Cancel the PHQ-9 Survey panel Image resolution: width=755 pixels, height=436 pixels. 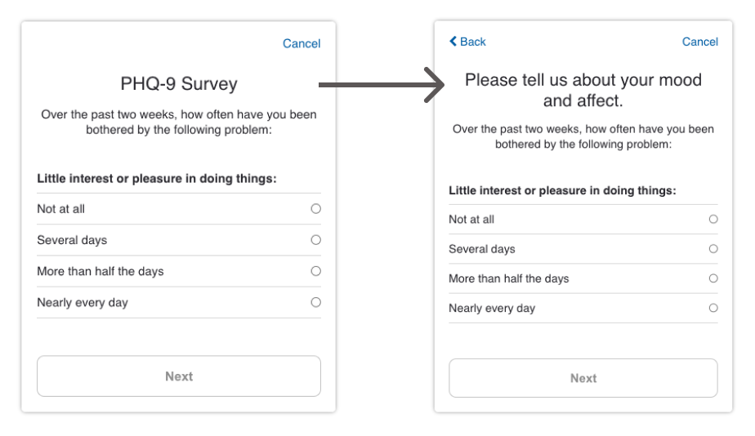(302, 43)
